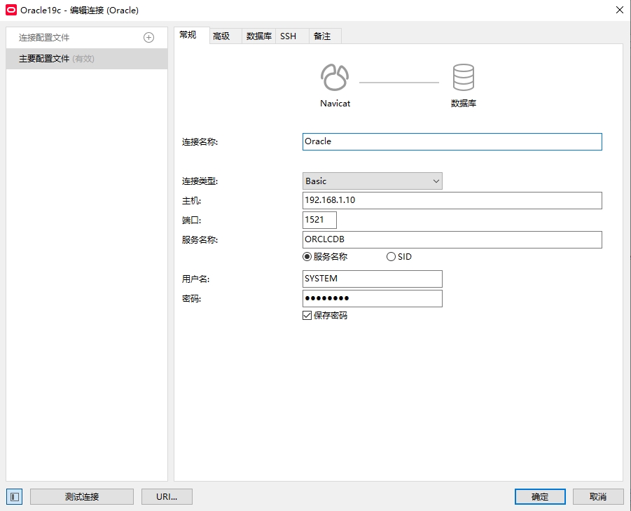
Task: Switch to the 高级 tab
Action: [x=226, y=36]
